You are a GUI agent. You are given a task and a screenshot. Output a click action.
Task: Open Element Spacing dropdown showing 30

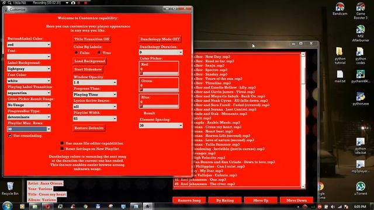(x=161, y=125)
